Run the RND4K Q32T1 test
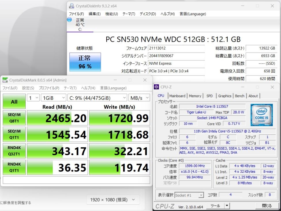Viewport: 281px width, 211px height. [x=14, y=150]
